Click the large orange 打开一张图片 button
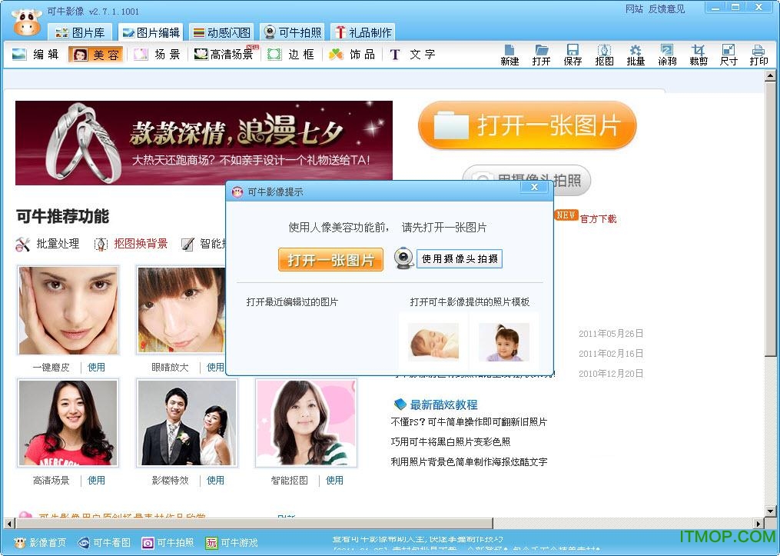This screenshot has width=780, height=556. click(527, 125)
